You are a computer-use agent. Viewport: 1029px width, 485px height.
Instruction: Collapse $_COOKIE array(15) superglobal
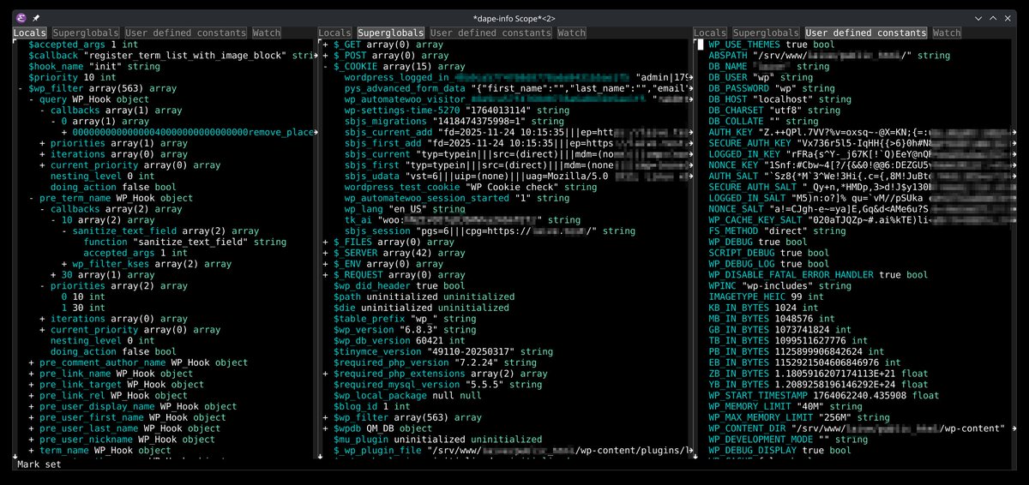tap(325, 67)
